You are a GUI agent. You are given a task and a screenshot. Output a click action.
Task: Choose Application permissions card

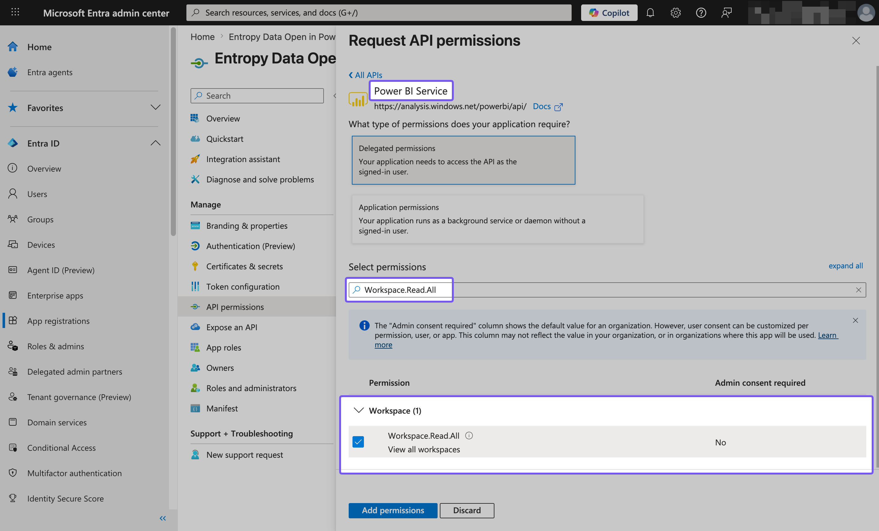(x=498, y=219)
